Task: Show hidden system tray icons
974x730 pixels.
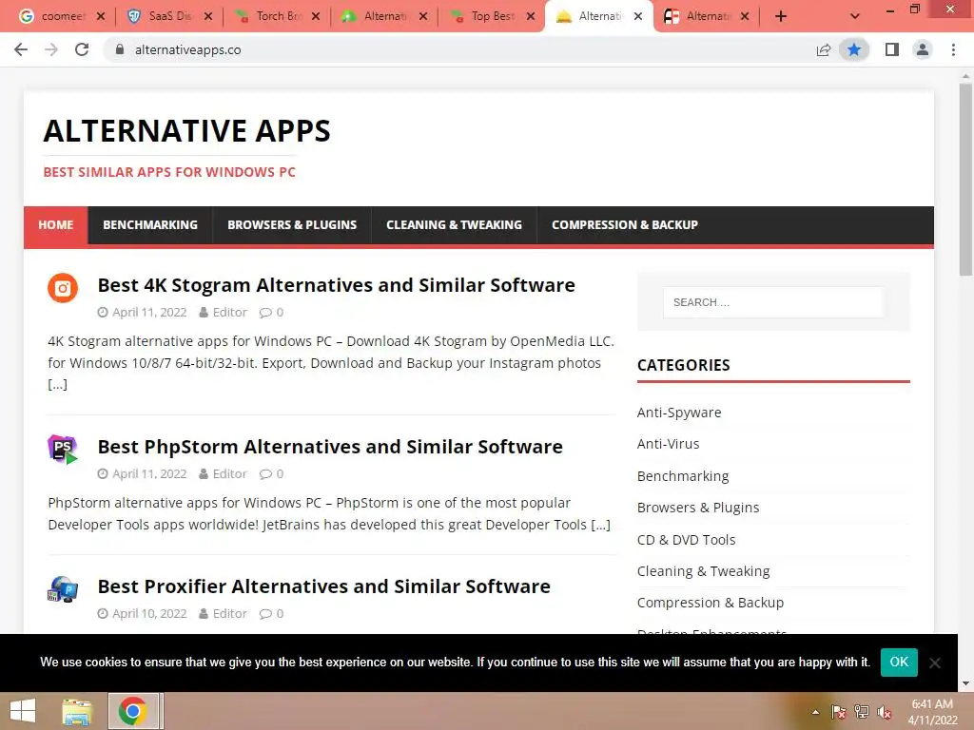Action: [815, 712]
